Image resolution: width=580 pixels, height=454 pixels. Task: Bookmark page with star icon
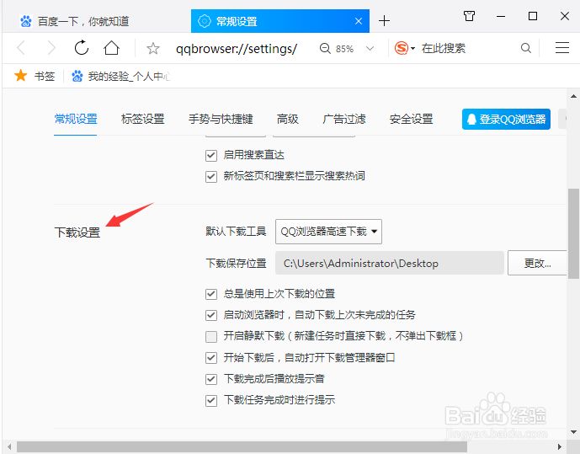click(x=152, y=49)
